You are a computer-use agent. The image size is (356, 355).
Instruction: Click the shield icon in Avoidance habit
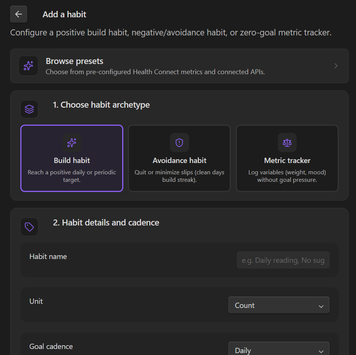pyautogui.click(x=179, y=143)
